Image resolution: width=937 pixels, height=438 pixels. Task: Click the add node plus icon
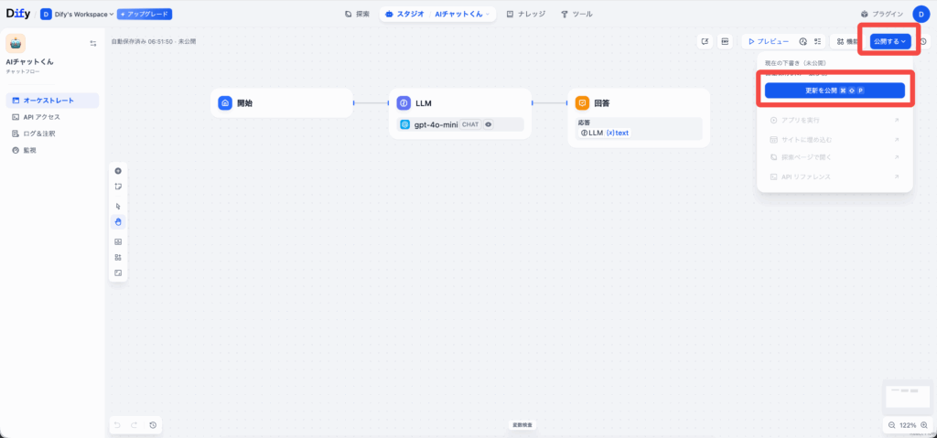coord(118,171)
